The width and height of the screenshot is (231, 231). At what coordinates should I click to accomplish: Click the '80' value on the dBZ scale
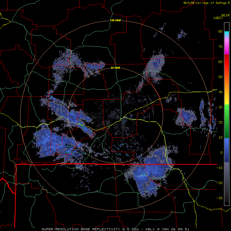tap(220, 32)
